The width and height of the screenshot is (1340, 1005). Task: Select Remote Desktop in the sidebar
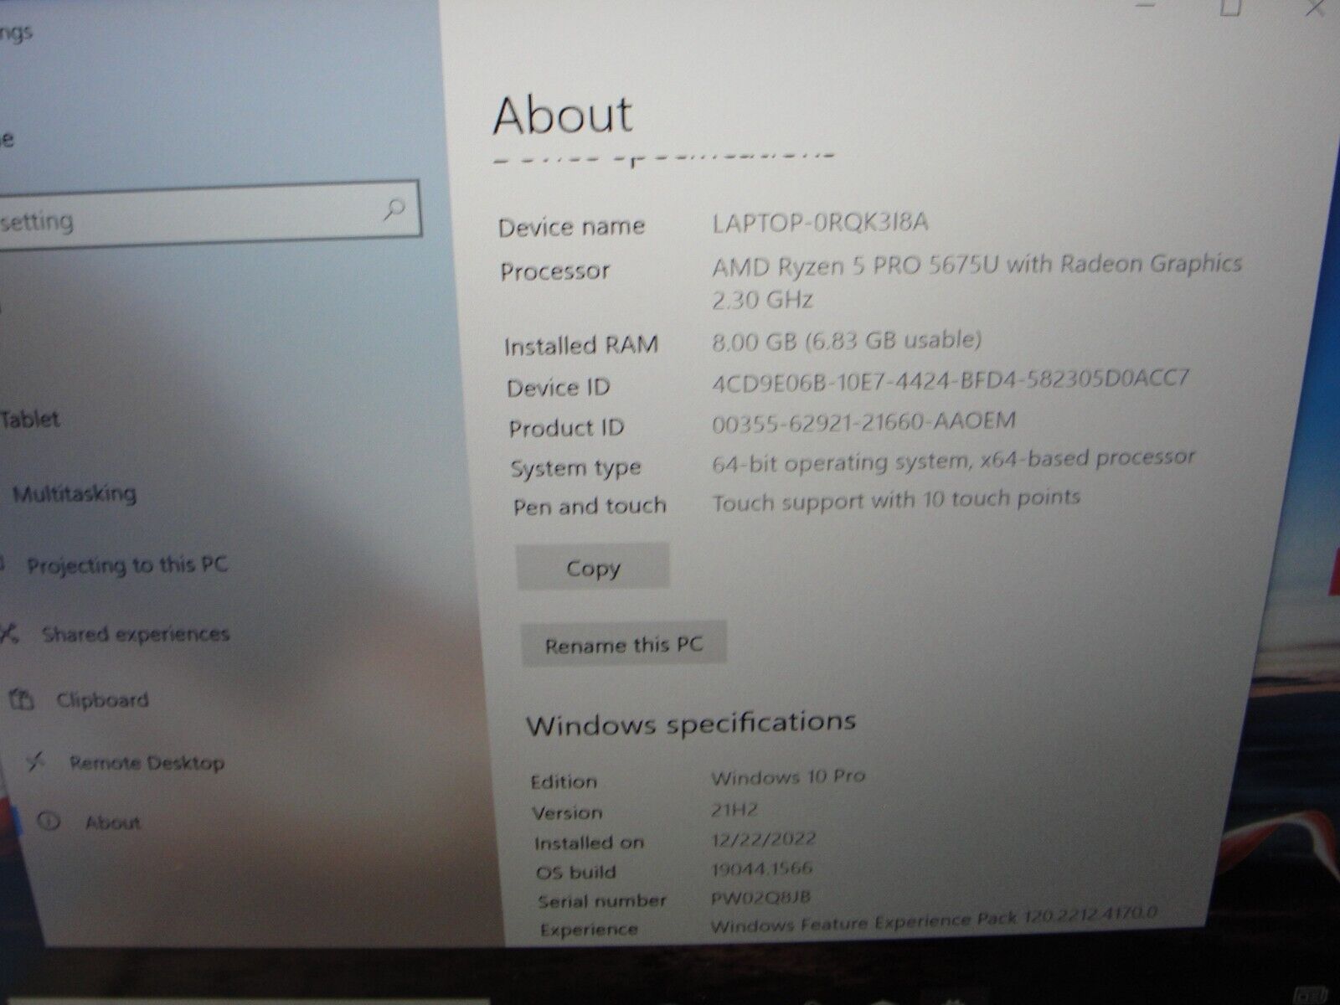coord(147,763)
